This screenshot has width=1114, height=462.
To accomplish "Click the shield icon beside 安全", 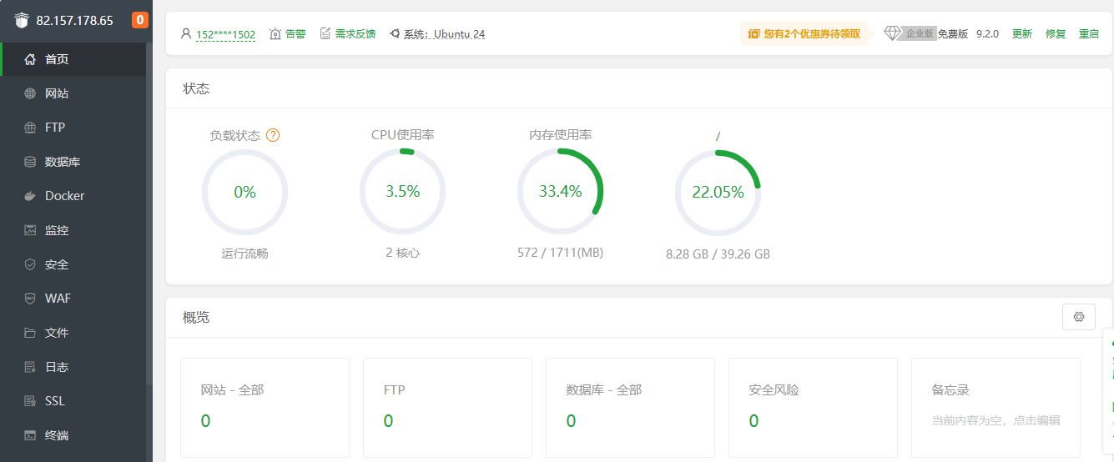I will (30, 264).
